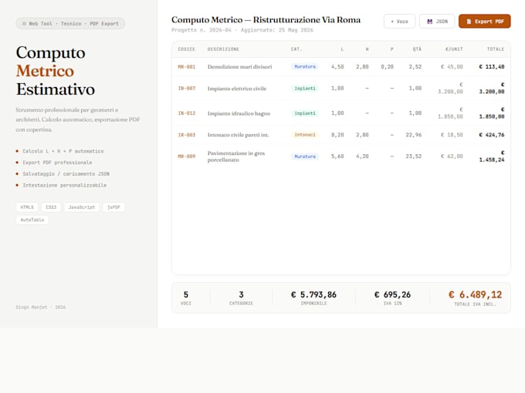The image size is (525, 393).
Task: Click the Muratura tag in the Pavimentazione row
Action: (305, 156)
